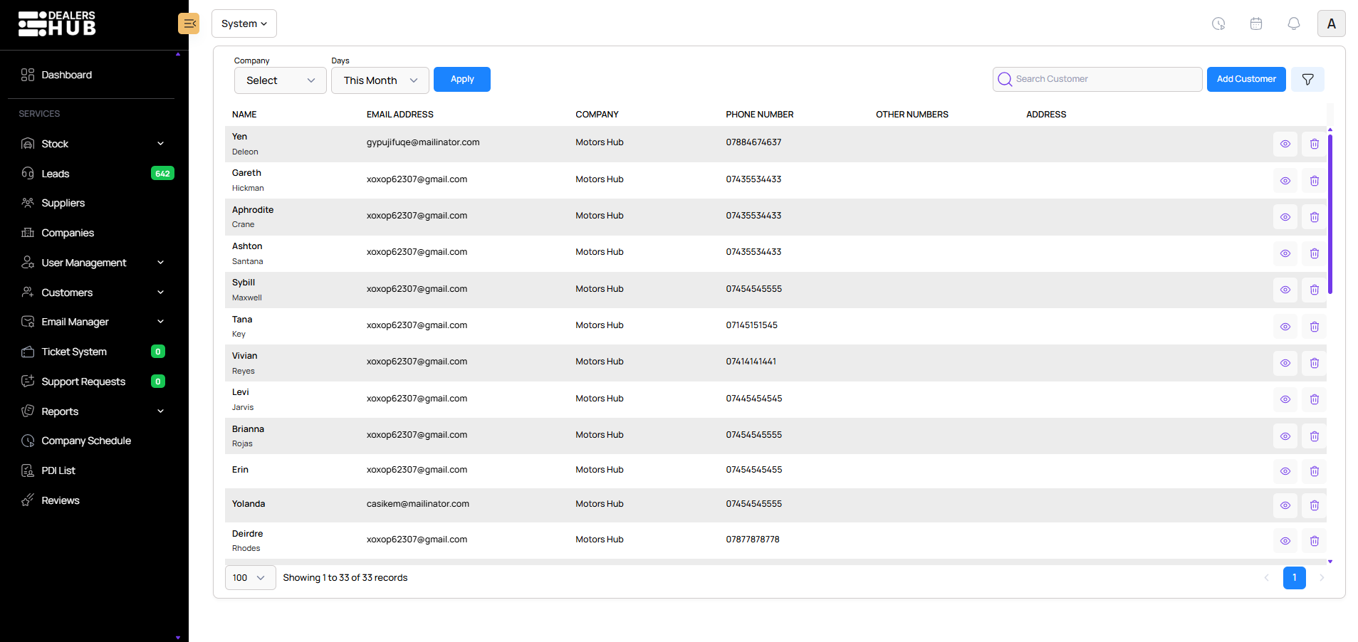Change the page size 100 dropdown
1358x642 pixels.
(x=250, y=578)
